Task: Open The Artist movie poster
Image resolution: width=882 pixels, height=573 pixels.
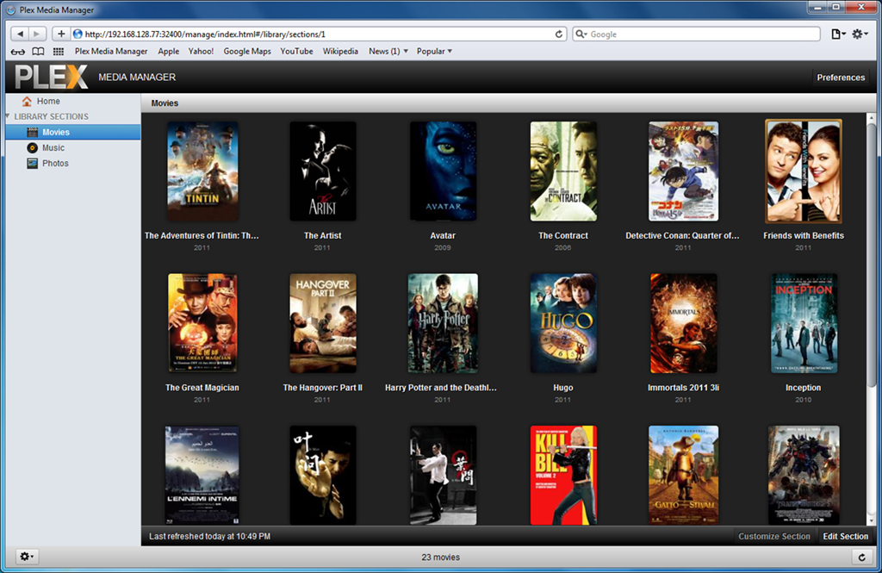Action: click(323, 171)
